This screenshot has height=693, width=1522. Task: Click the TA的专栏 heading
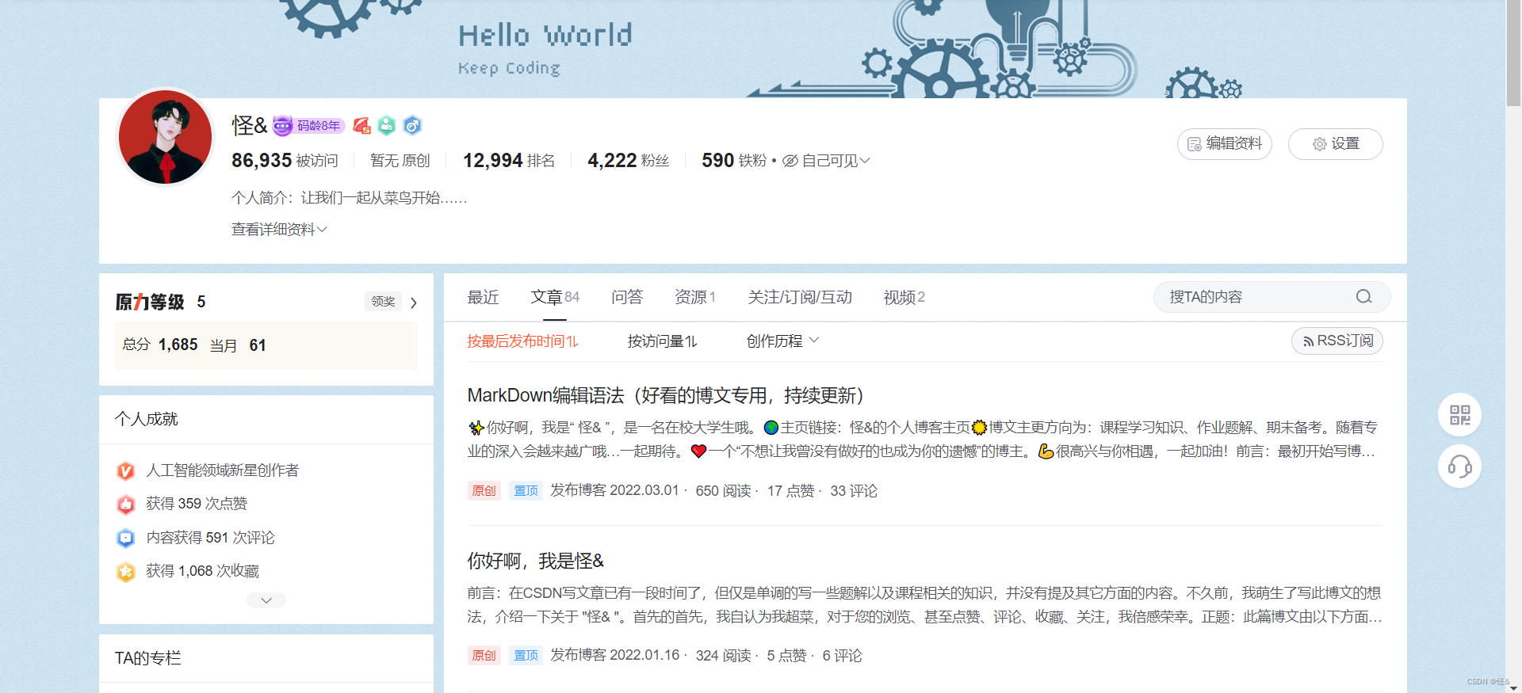pos(148,658)
